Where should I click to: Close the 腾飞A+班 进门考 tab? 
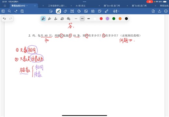tap(127, 6)
